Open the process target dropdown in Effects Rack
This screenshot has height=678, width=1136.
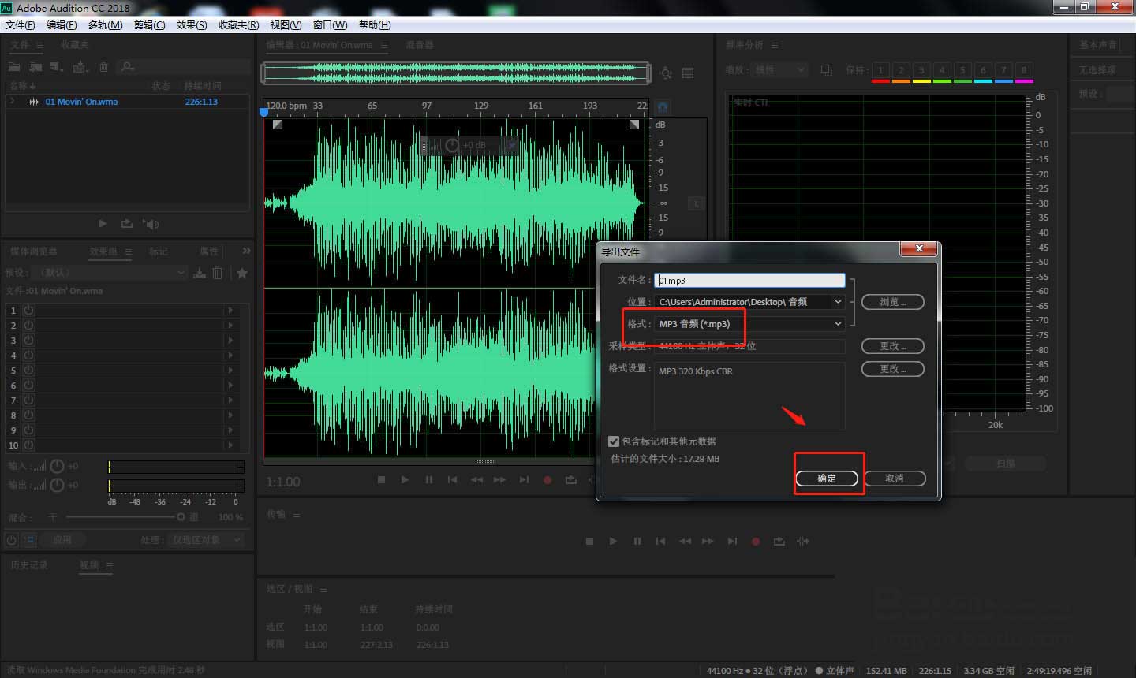pyautogui.click(x=206, y=540)
